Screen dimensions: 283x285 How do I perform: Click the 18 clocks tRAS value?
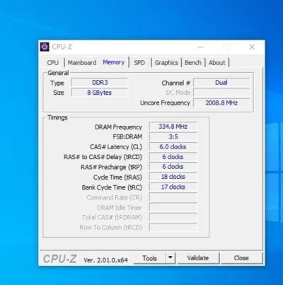point(173,177)
